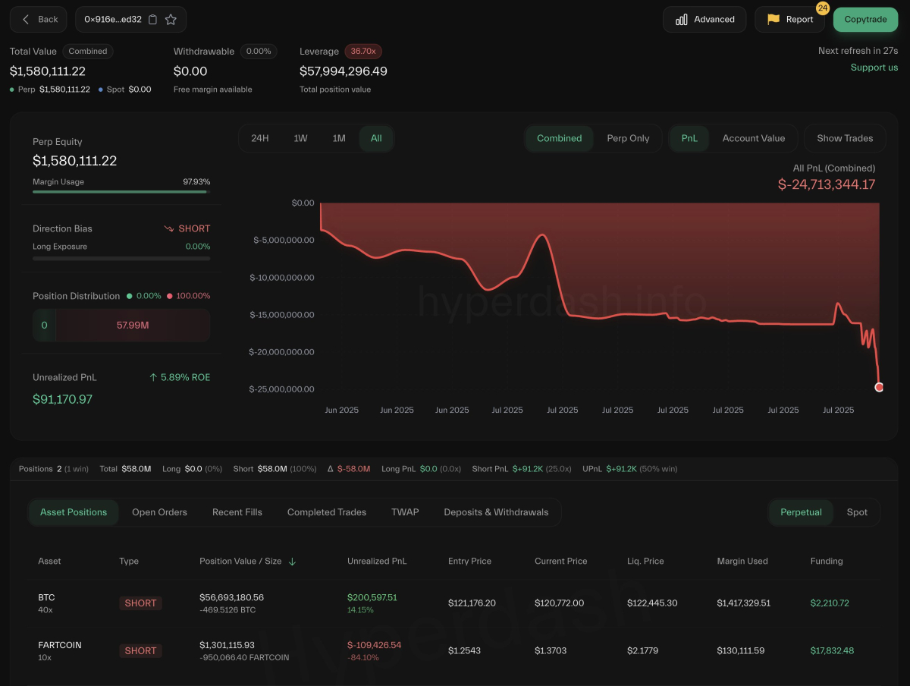This screenshot has width=910, height=686.
Task: Click the Margin Usage progress bar
Action: click(x=121, y=192)
